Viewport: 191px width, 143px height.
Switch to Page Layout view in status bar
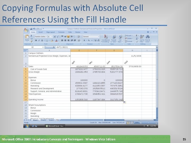pos(130,123)
